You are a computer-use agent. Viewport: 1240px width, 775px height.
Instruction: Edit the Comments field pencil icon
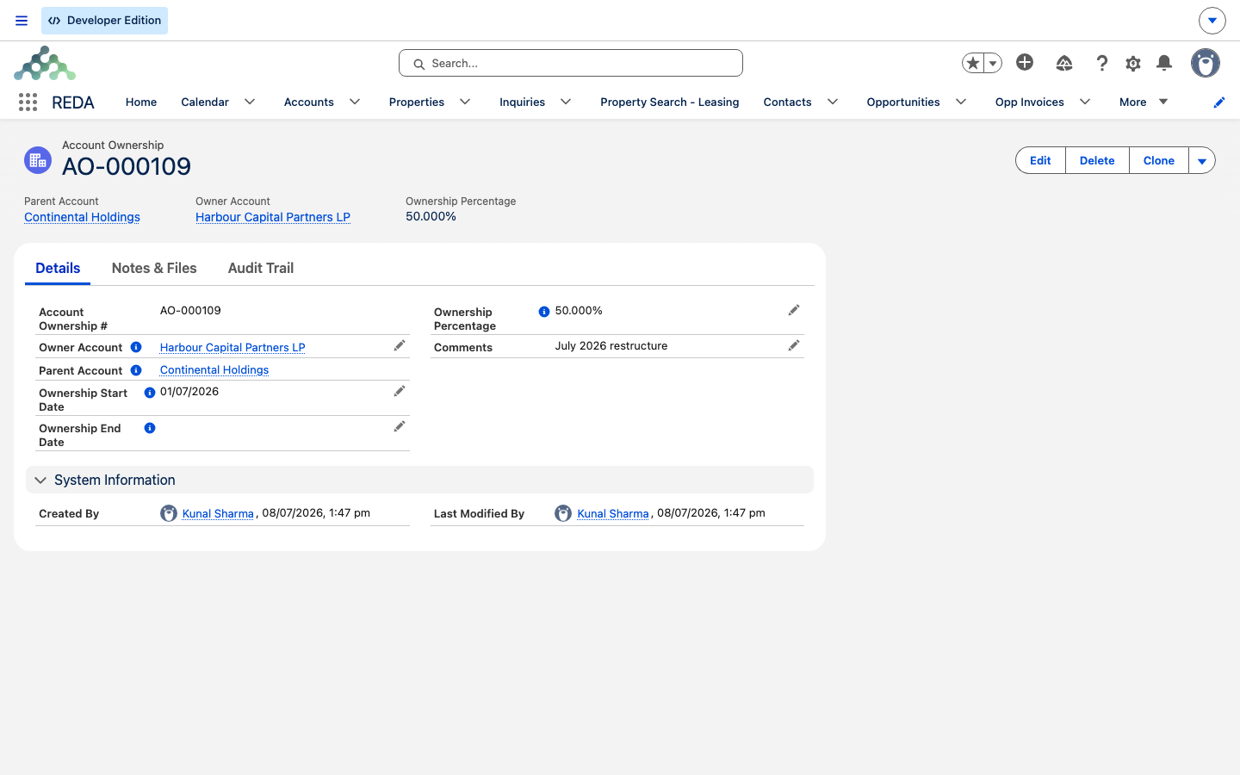pyautogui.click(x=794, y=345)
